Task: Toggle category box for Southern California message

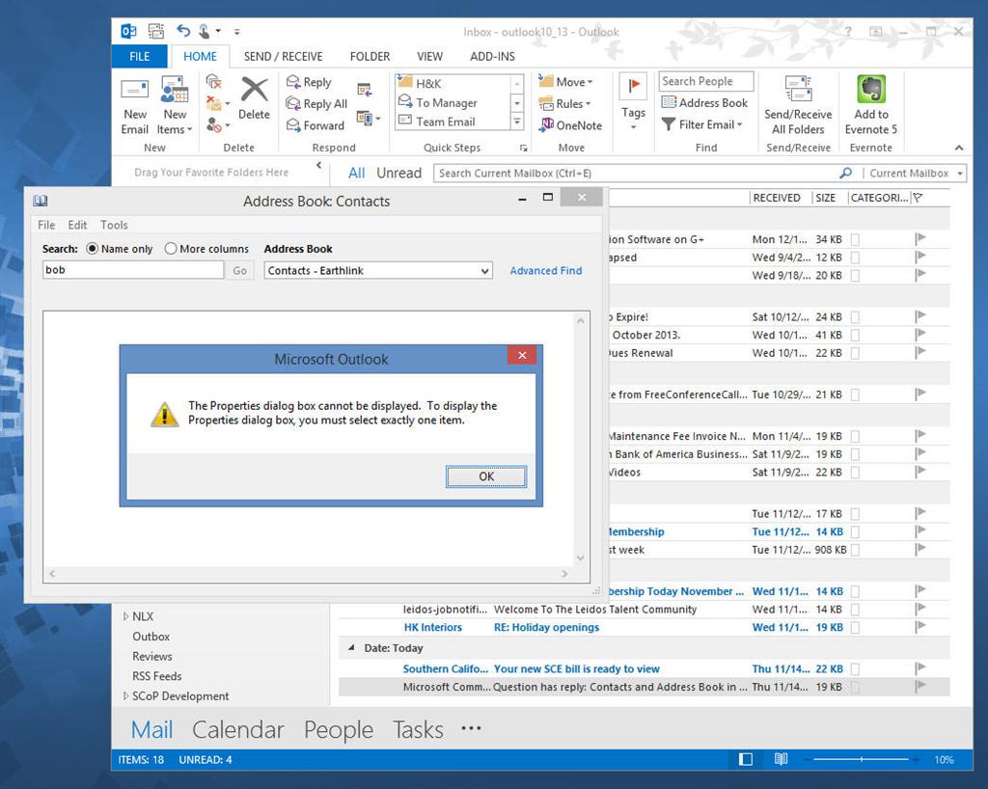Action: [x=855, y=668]
